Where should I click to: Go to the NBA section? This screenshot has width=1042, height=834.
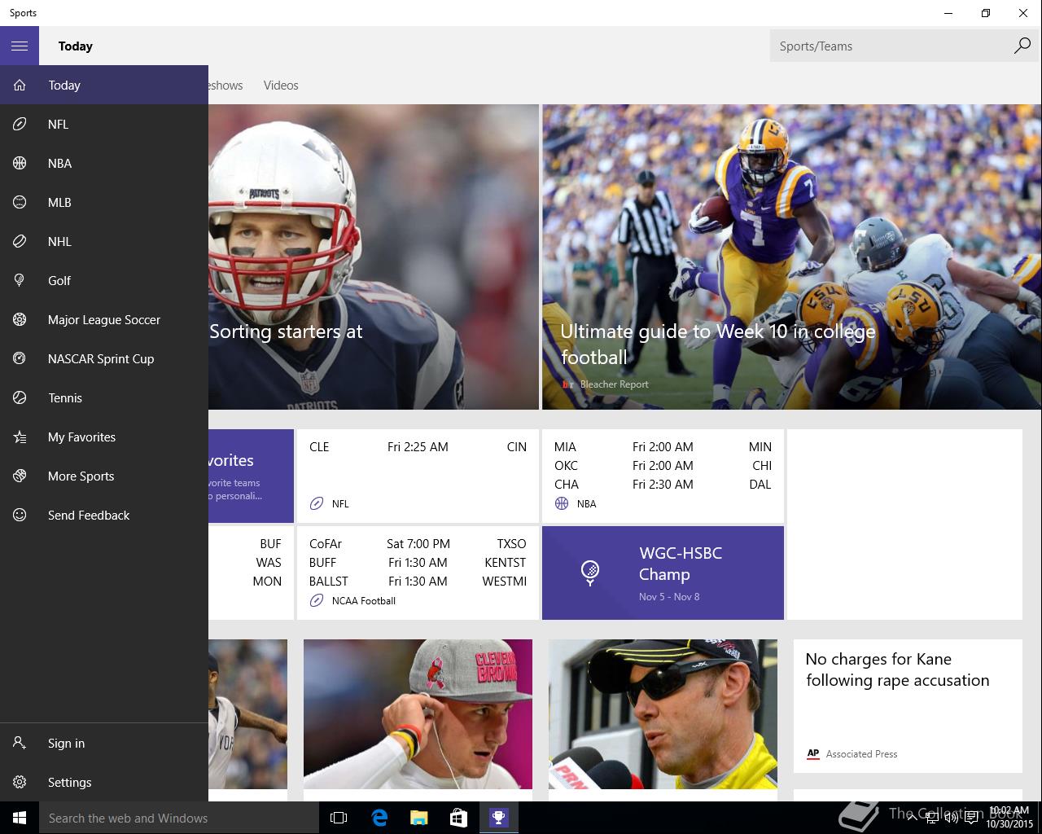click(104, 163)
